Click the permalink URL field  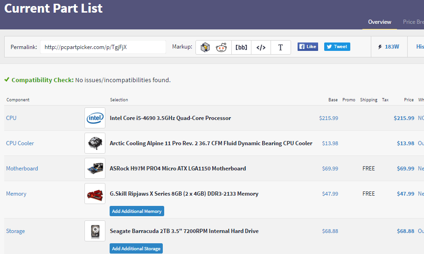click(x=103, y=47)
